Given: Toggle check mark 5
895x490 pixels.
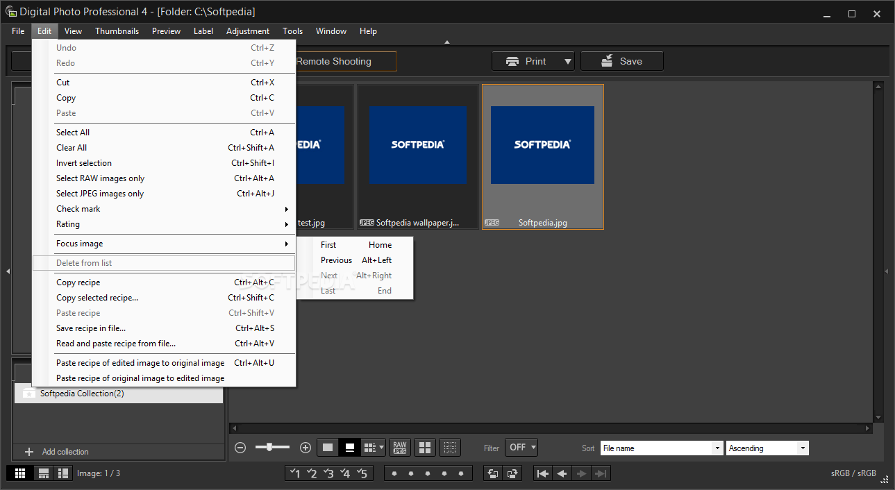Looking at the screenshot, I should pos(362,473).
